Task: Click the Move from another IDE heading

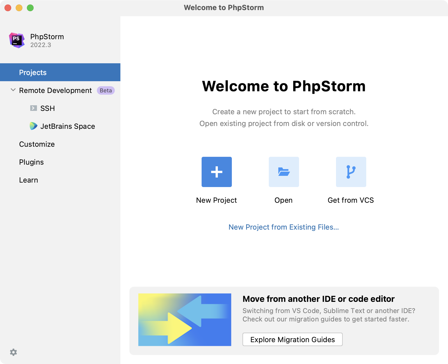Action: click(x=319, y=299)
